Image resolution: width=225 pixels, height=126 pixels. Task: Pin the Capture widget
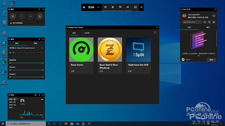[x=39, y=9]
